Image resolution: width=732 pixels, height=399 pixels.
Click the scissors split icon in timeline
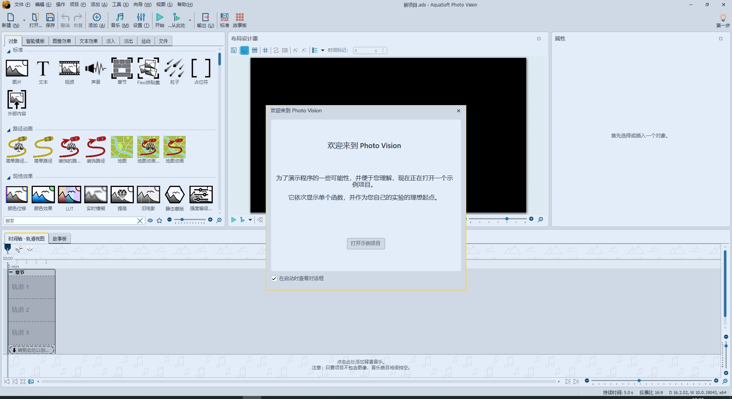19,249
